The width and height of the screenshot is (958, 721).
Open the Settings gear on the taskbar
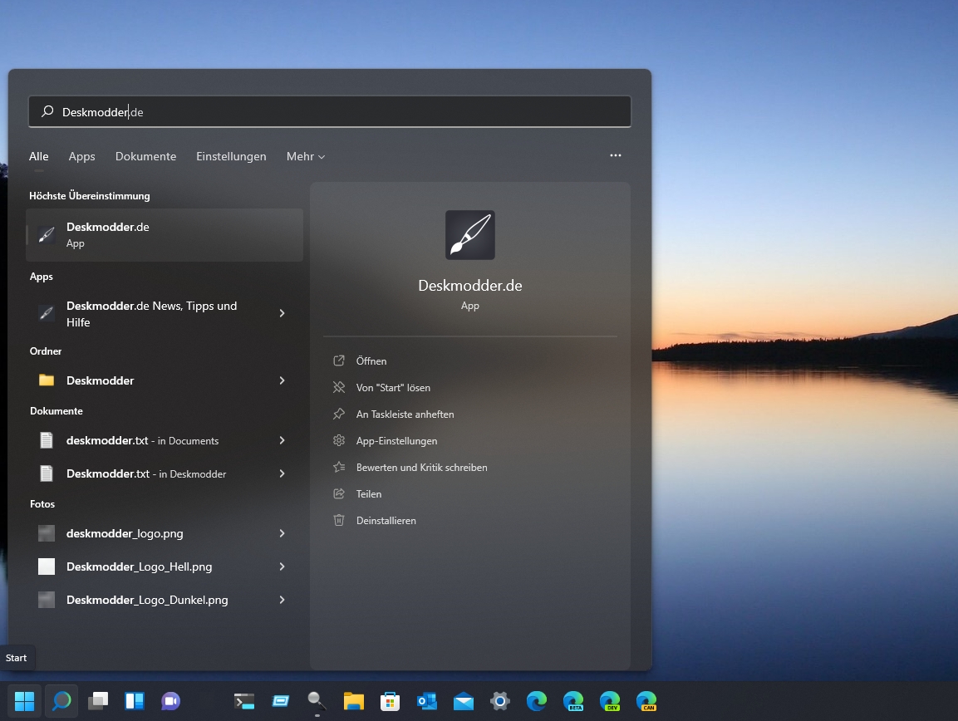(500, 701)
